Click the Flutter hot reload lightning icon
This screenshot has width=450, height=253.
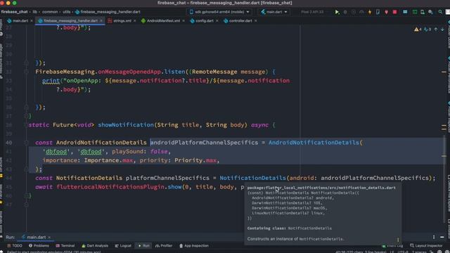(370, 12)
